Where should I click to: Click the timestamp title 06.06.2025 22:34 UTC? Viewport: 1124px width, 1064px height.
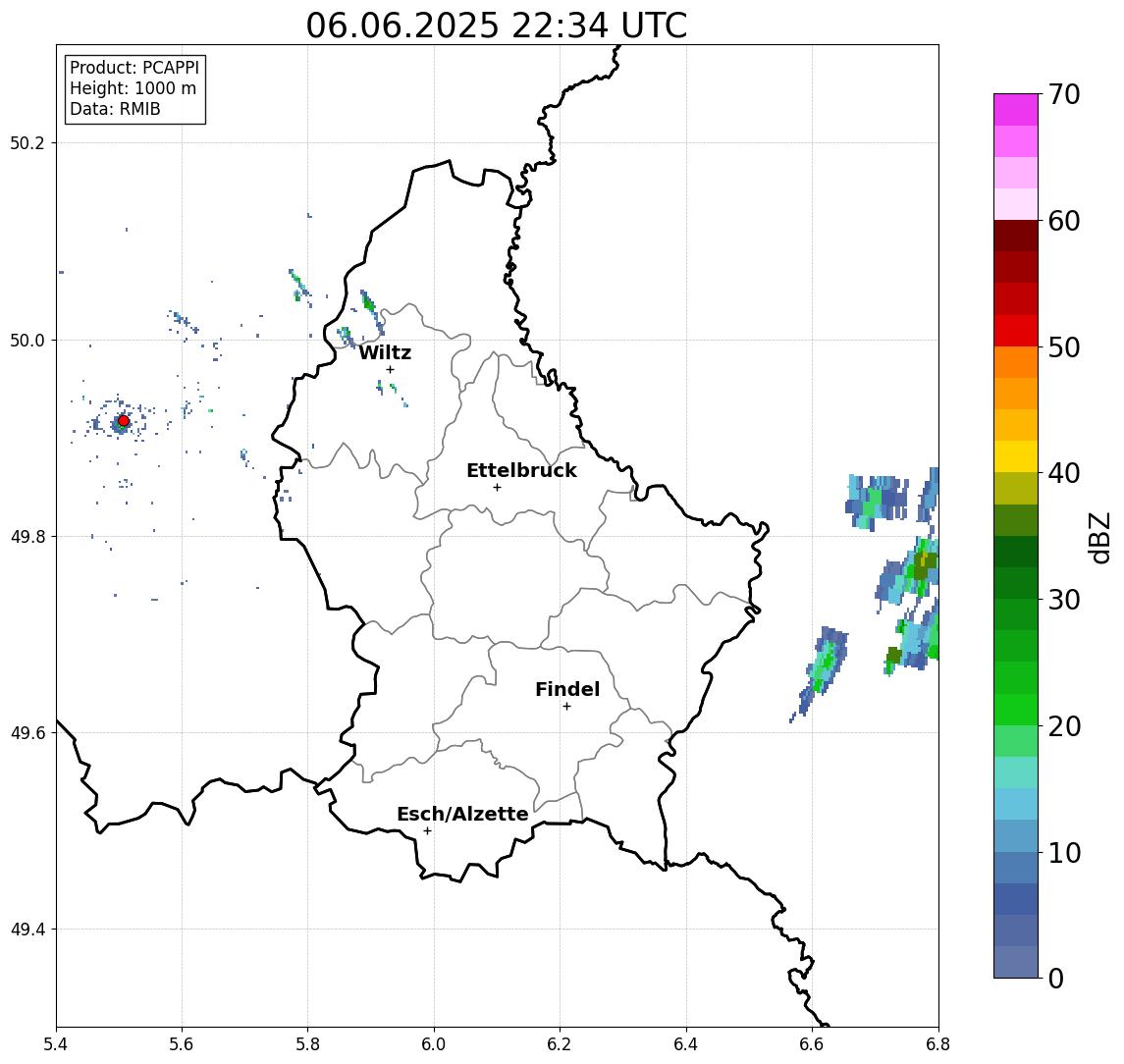[x=496, y=26]
